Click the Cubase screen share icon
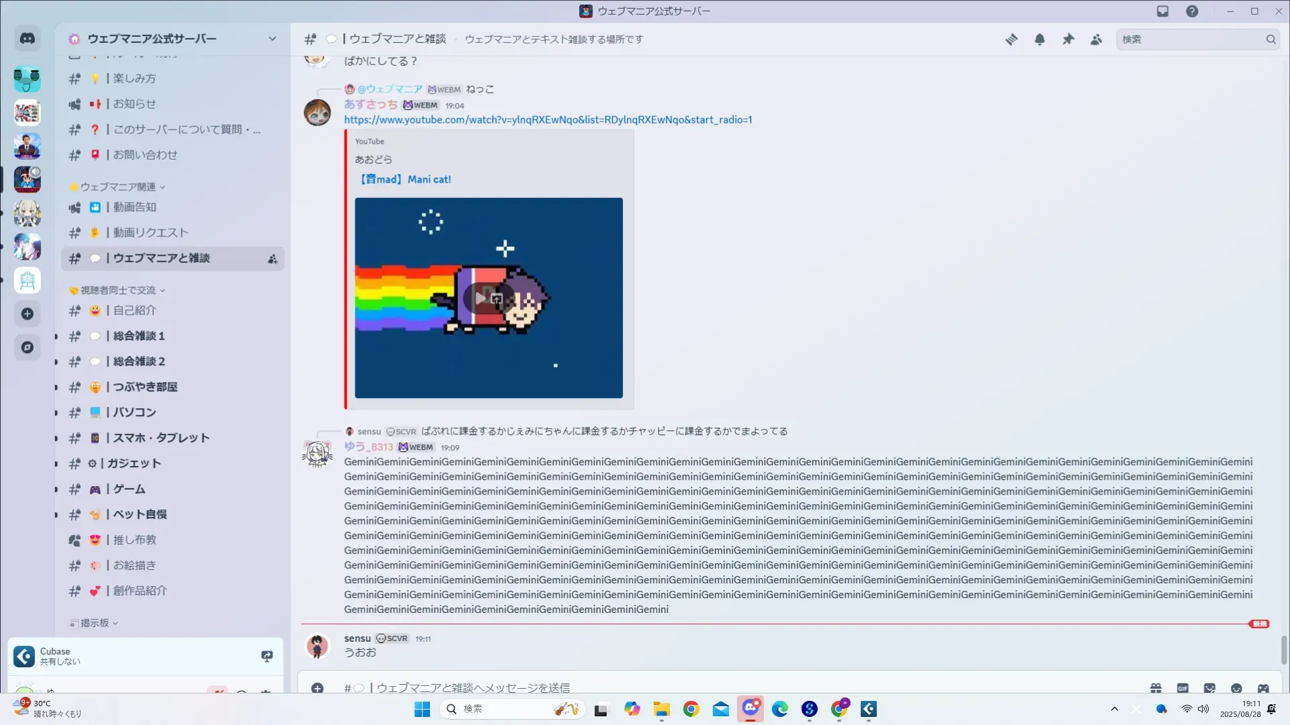The height and width of the screenshot is (725, 1290). pos(267,656)
